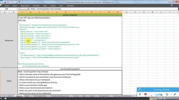This screenshot has height=100, width=179.
Task: Select column A header
Action: pyautogui.click(x=5, y=12)
